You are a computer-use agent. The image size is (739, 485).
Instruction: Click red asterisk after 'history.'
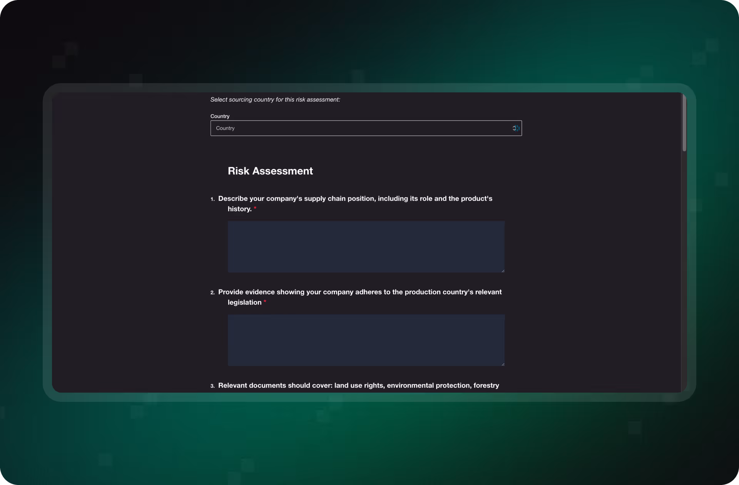[255, 208]
